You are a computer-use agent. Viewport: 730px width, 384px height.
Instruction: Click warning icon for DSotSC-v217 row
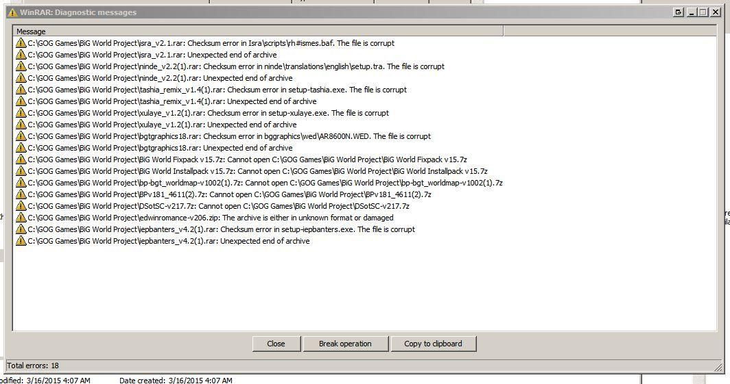coord(21,206)
